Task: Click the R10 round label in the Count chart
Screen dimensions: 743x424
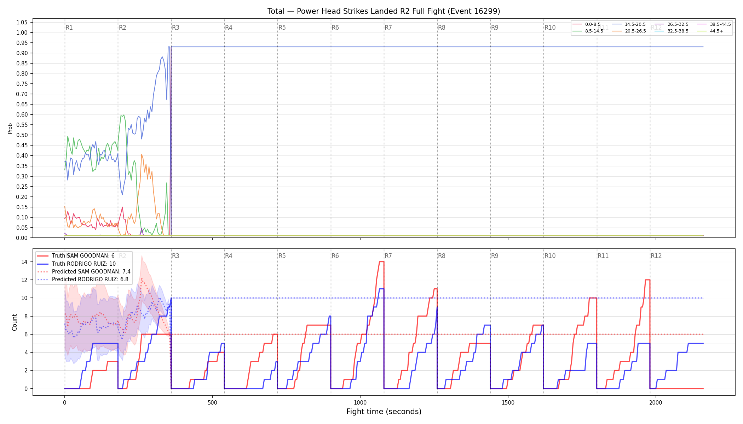Action: (x=550, y=256)
